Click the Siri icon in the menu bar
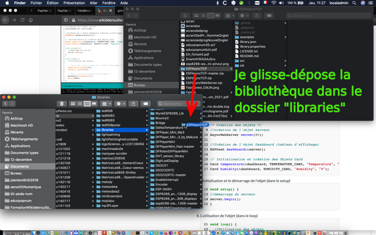376x235 pixels. pos(362,3)
